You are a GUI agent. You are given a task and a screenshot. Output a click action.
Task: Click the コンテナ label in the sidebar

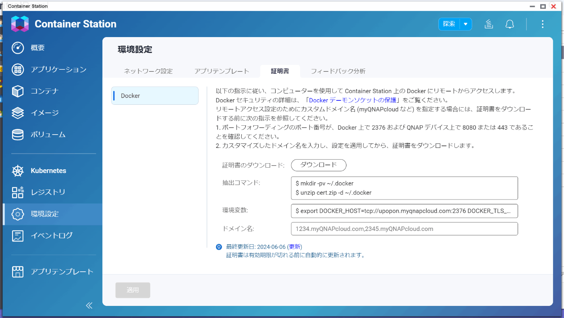tap(45, 91)
